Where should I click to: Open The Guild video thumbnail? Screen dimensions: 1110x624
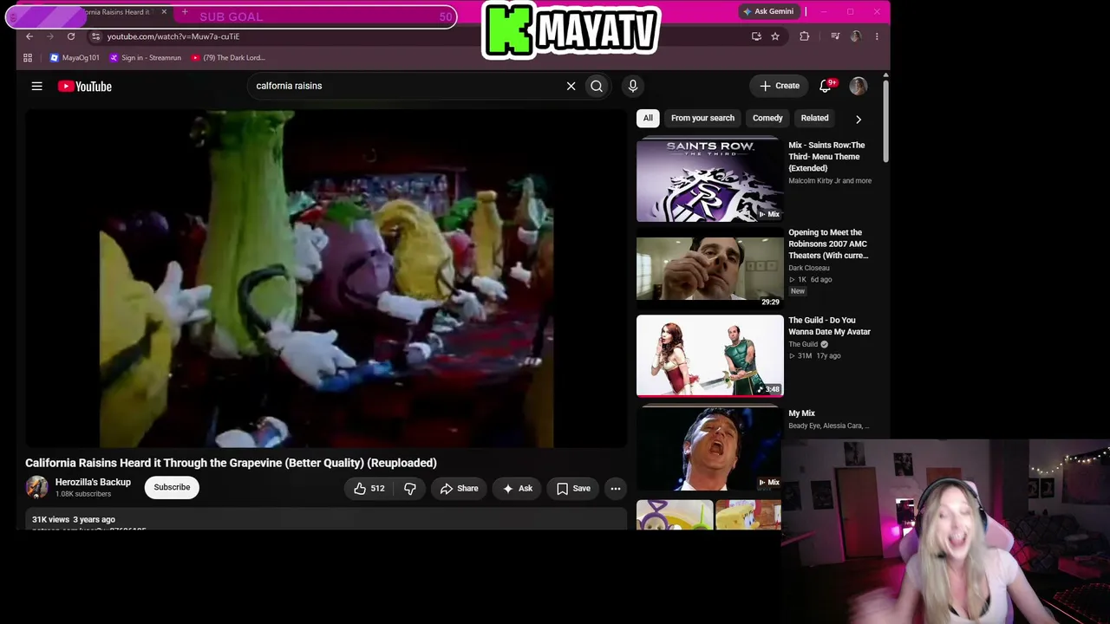tap(709, 355)
